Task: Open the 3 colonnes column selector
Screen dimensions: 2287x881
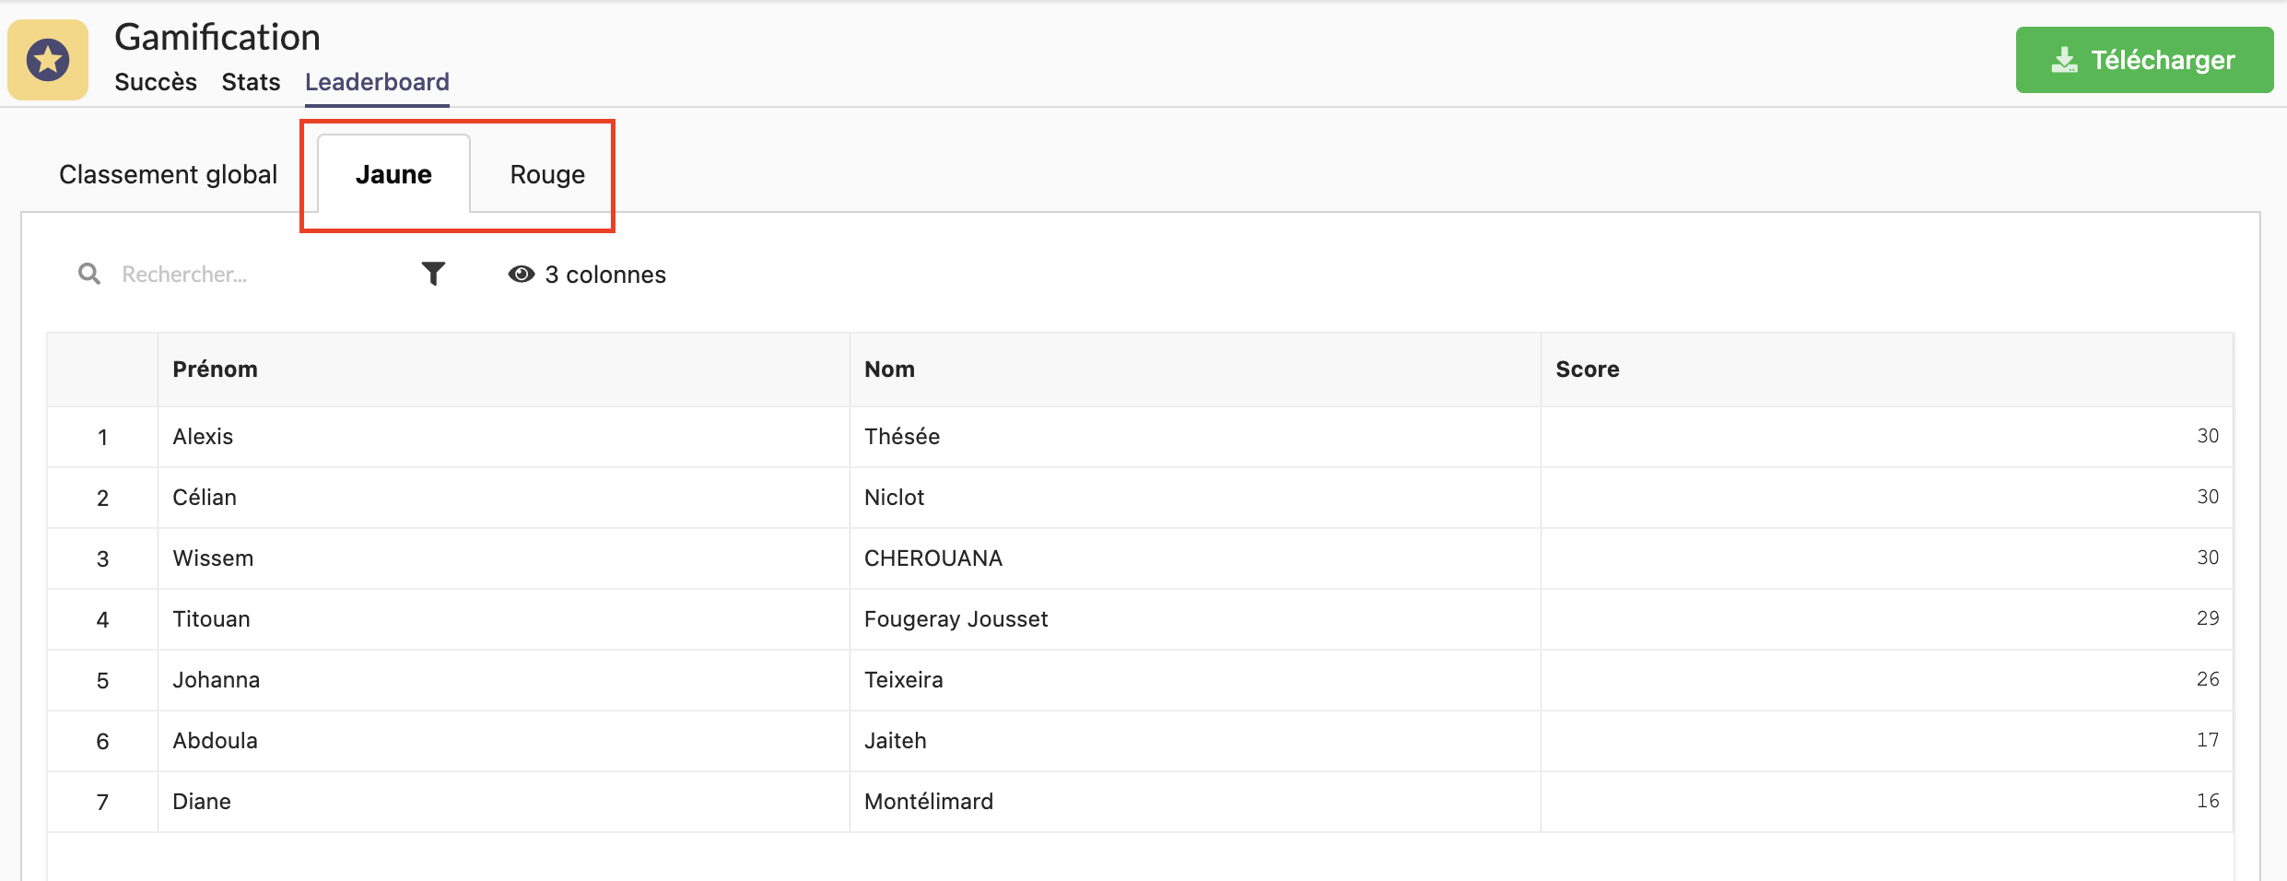Action: 587,275
